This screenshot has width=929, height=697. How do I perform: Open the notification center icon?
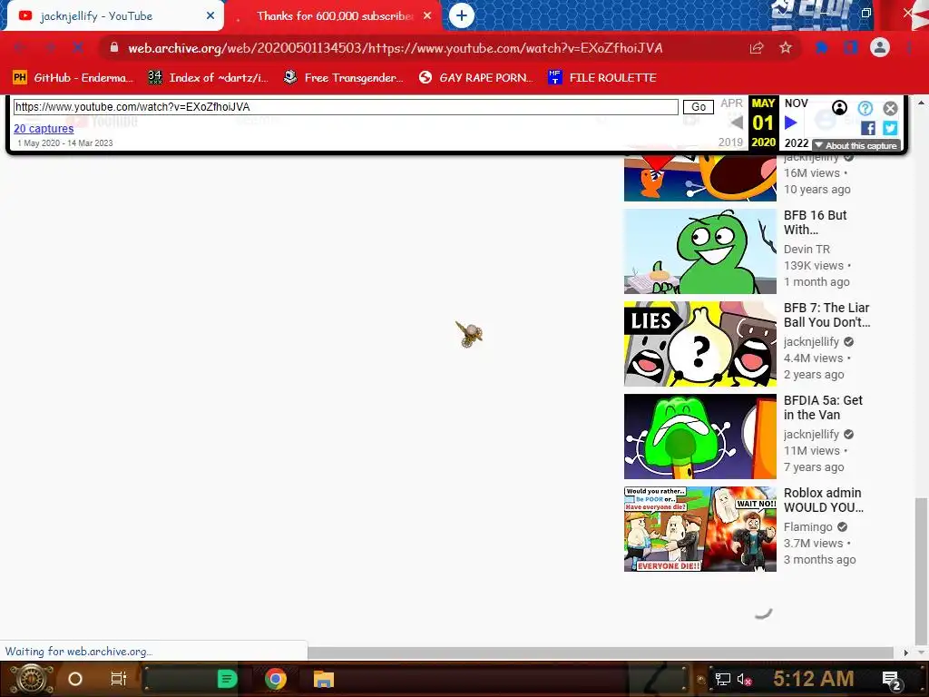tap(891, 680)
